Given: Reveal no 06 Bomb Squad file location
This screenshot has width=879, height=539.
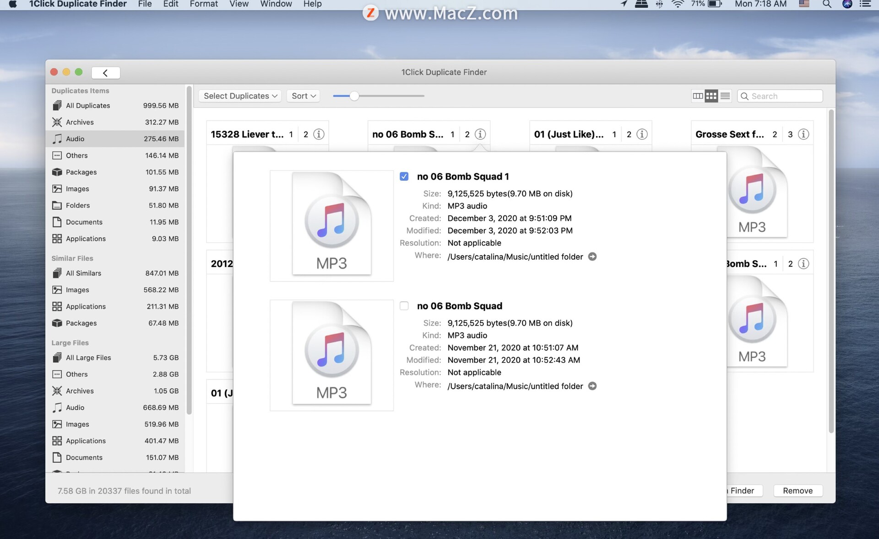Looking at the screenshot, I should (592, 386).
